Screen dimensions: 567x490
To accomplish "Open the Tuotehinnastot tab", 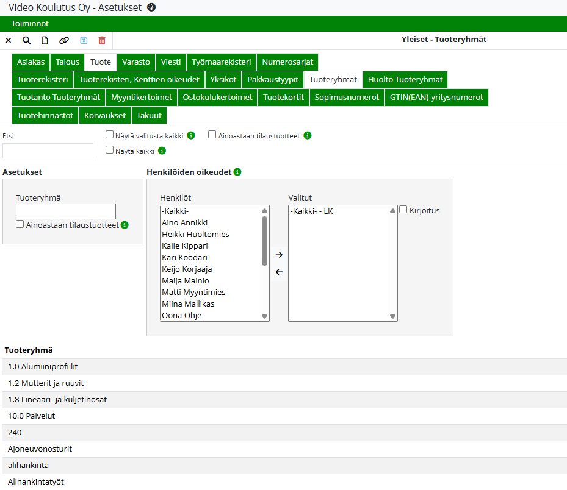I will 45,115.
